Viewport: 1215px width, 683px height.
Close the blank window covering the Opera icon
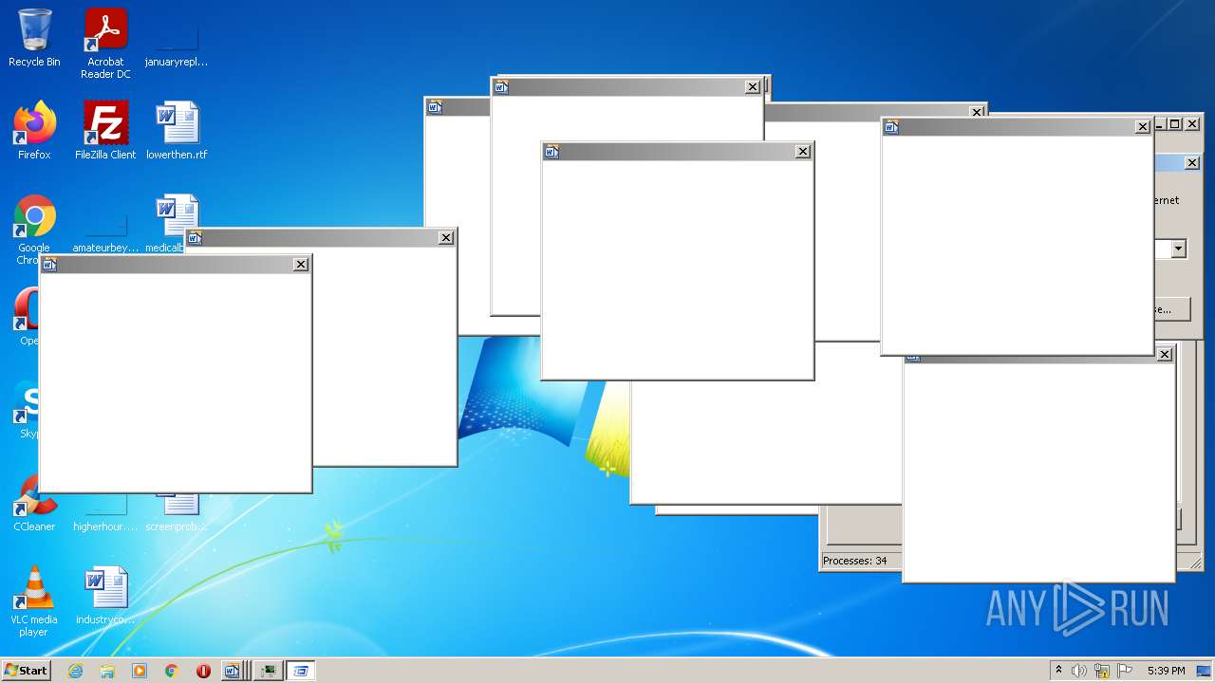click(301, 265)
